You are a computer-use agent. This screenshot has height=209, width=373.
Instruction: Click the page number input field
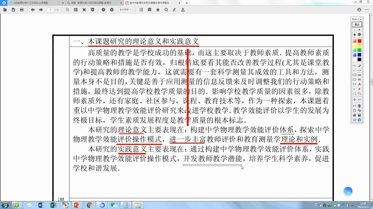[x=50, y=10]
